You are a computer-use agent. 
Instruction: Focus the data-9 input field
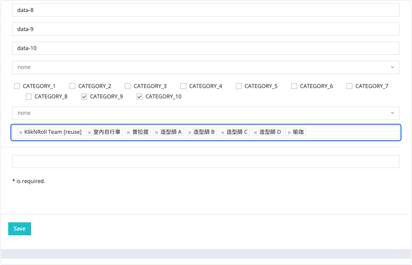point(206,29)
